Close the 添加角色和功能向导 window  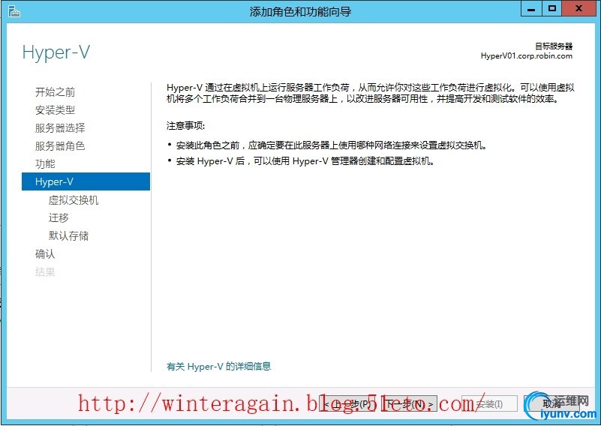click(578, 9)
